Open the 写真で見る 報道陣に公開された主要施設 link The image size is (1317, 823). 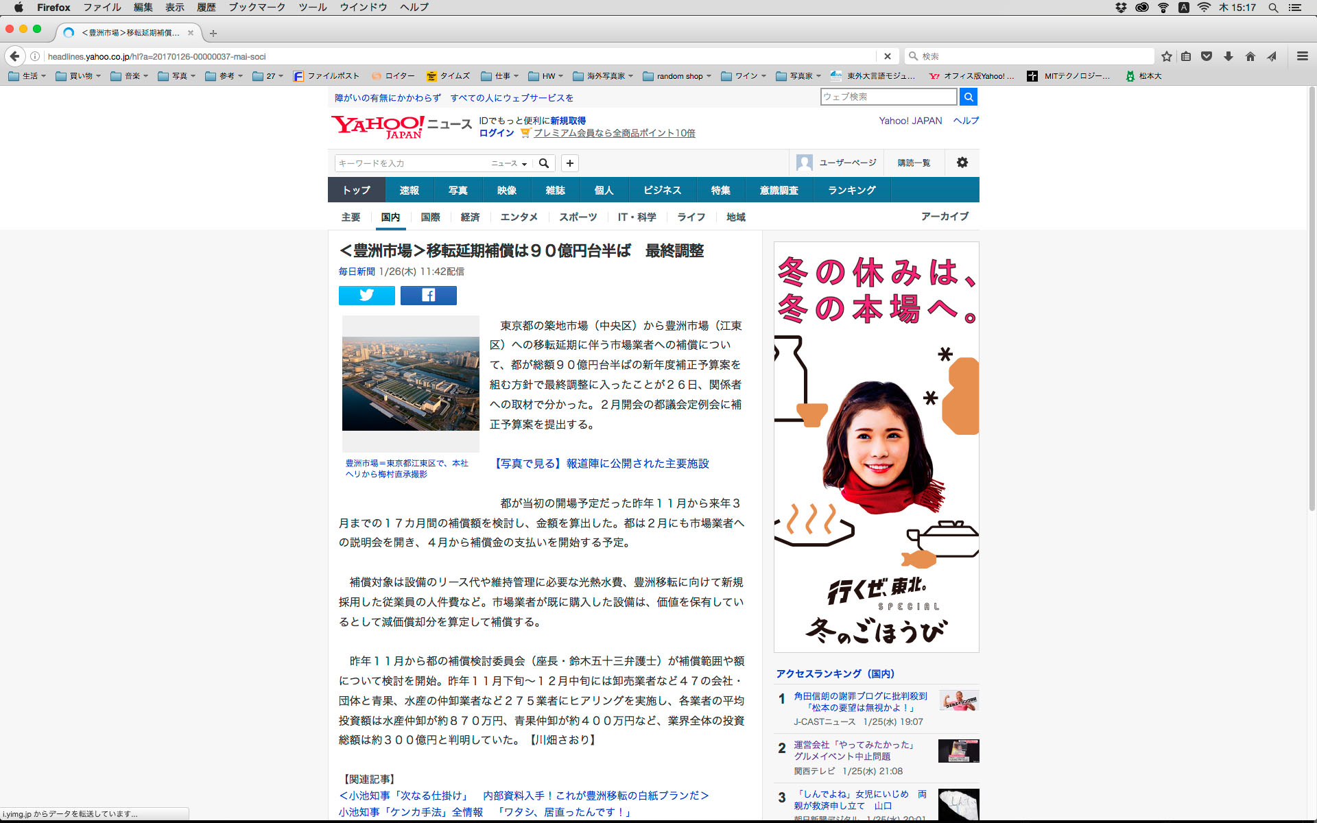(x=602, y=464)
